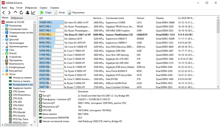Open FP32 Ray-Trace benchmark
Screen dimensions: 220x127
point(19,119)
